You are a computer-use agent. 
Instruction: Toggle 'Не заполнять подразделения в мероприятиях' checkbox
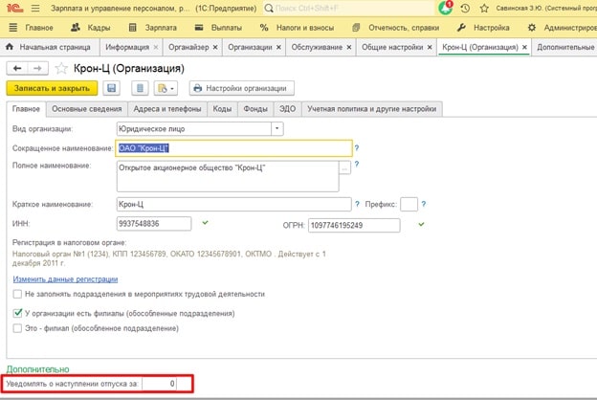[18, 294]
